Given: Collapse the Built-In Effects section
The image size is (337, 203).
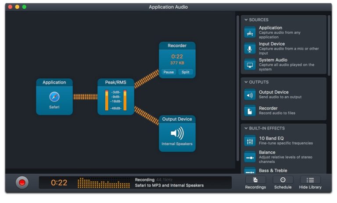Looking at the screenshot, I should click(246, 128).
